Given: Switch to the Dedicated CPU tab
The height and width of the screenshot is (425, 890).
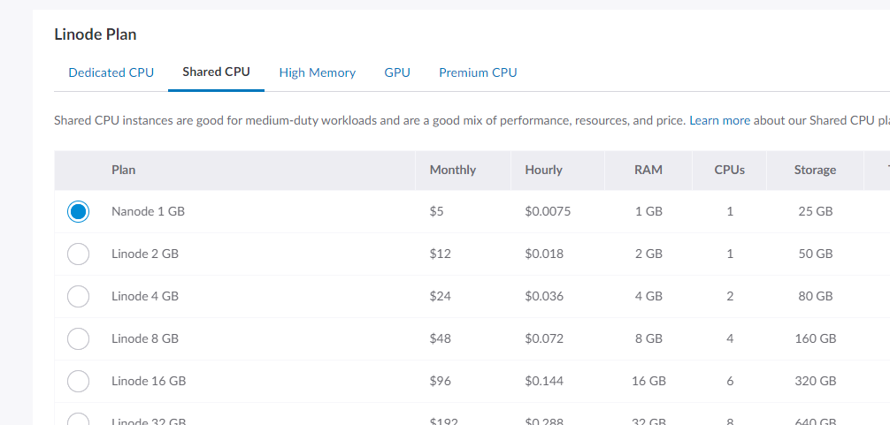Looking at the screenshot, I should click(111, 72).
